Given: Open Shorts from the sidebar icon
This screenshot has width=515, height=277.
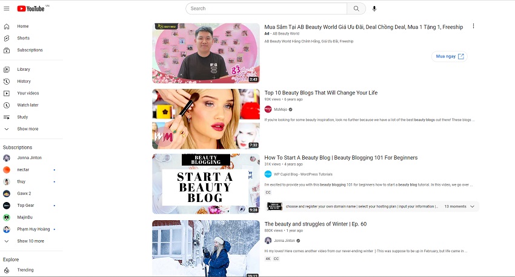Looking at the screenshot, I should pyautogui.click(x=7, y=38).
